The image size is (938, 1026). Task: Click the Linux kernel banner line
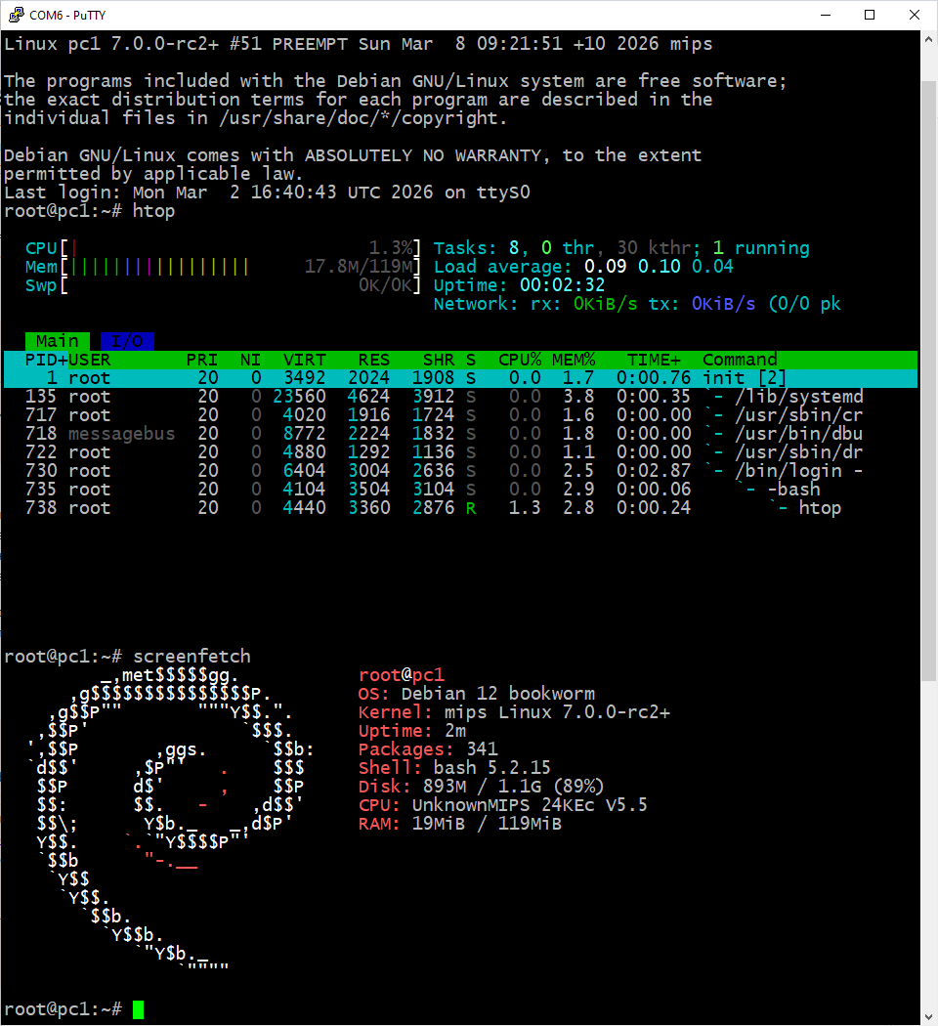coord(358,45)
